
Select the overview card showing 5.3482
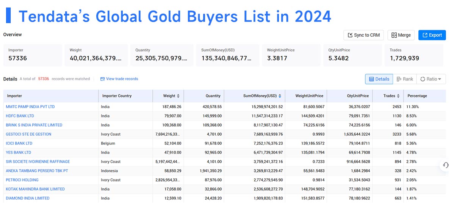(352, 55)
